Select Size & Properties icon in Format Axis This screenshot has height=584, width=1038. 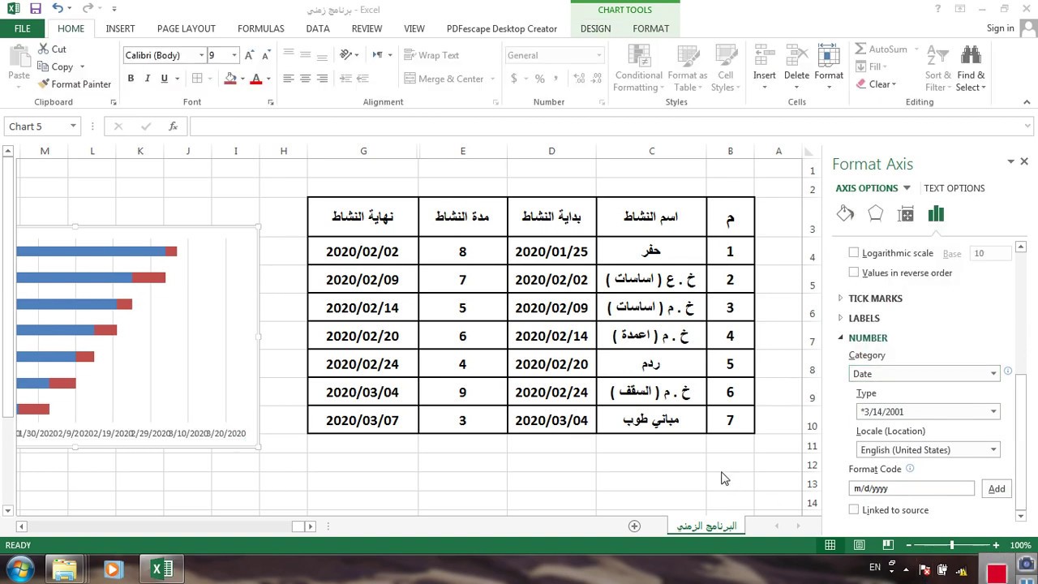(x=906, y=214)
